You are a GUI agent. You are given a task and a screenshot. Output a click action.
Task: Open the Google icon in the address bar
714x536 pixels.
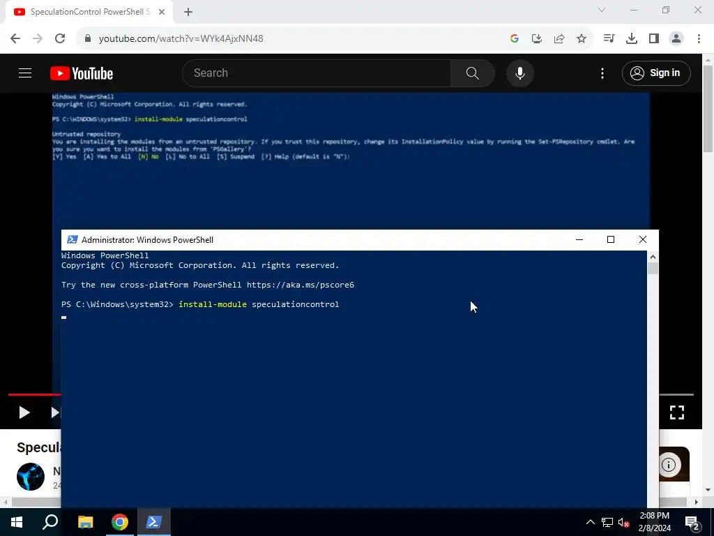[x=515, y=39]
